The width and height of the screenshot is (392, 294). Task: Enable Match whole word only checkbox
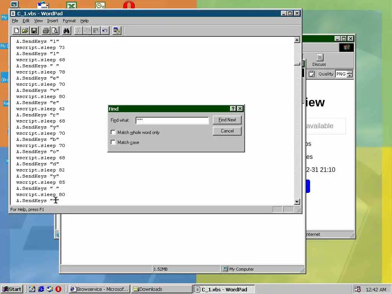tap(113, 132)
